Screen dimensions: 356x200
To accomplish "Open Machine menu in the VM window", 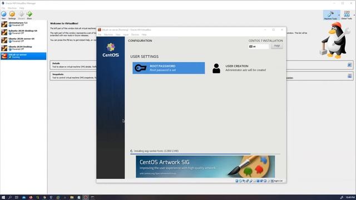I will 108,34.
